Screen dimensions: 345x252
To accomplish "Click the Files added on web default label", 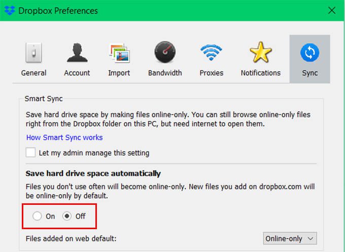I will 71,239.
